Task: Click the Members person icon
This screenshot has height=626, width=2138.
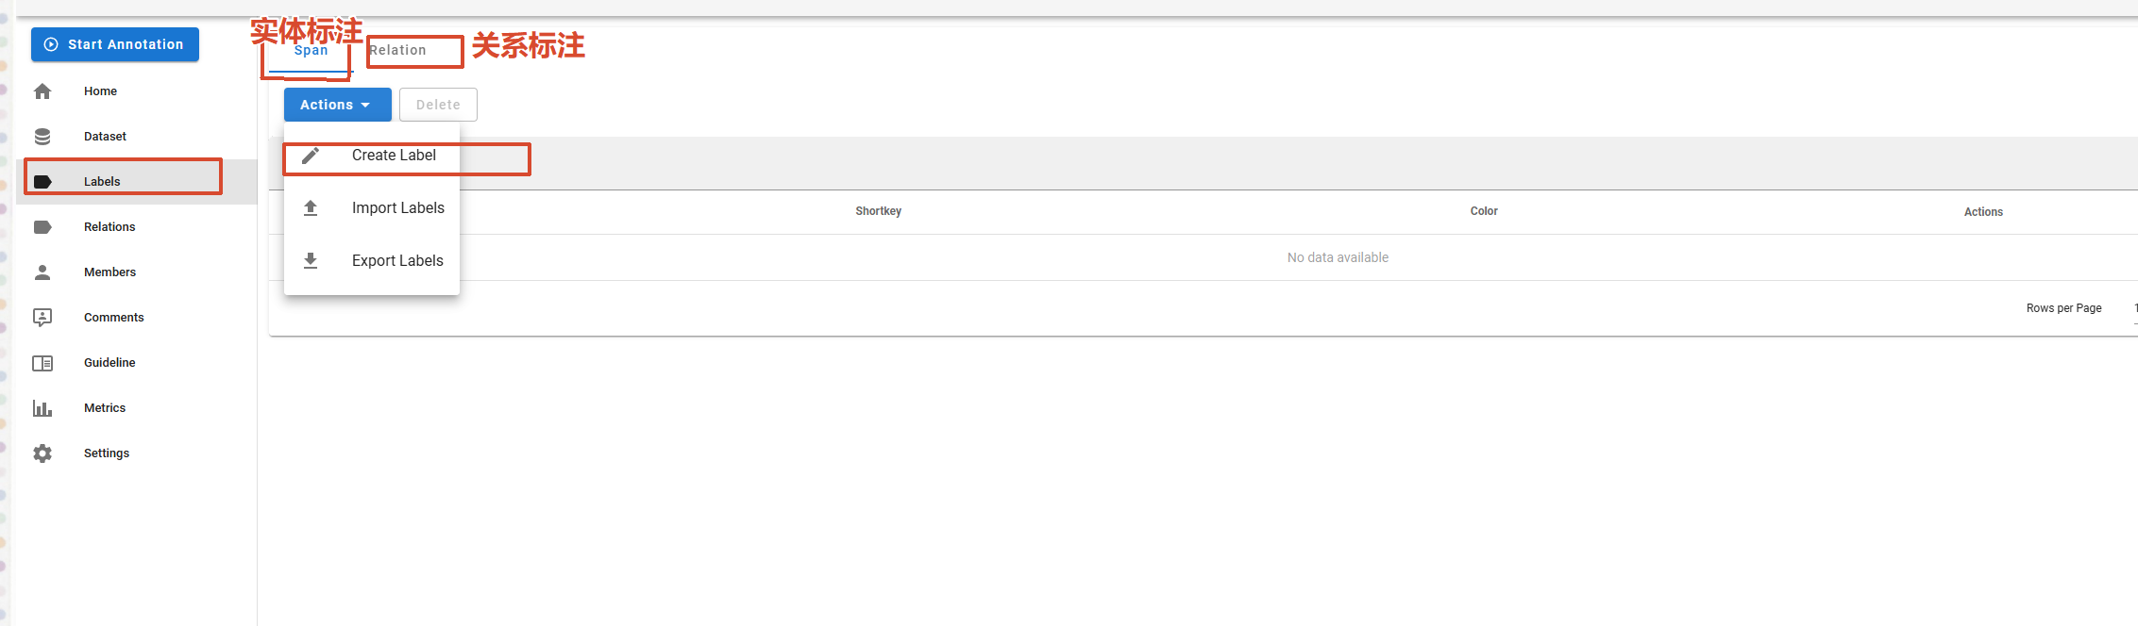Action: pyautogui.click(x=42, y=272)
